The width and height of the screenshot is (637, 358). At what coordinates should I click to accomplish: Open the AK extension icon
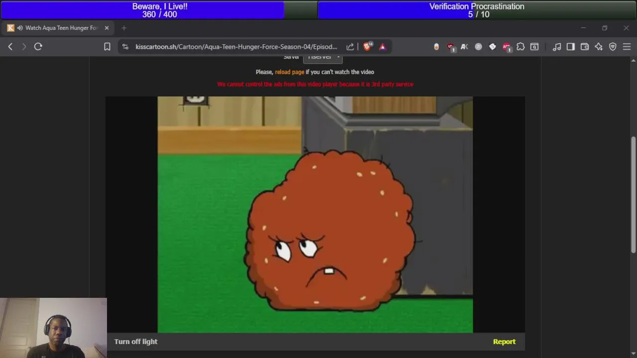pos(464,47)
